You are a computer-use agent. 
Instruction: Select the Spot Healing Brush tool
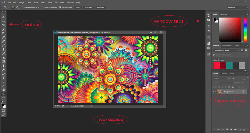3,41
